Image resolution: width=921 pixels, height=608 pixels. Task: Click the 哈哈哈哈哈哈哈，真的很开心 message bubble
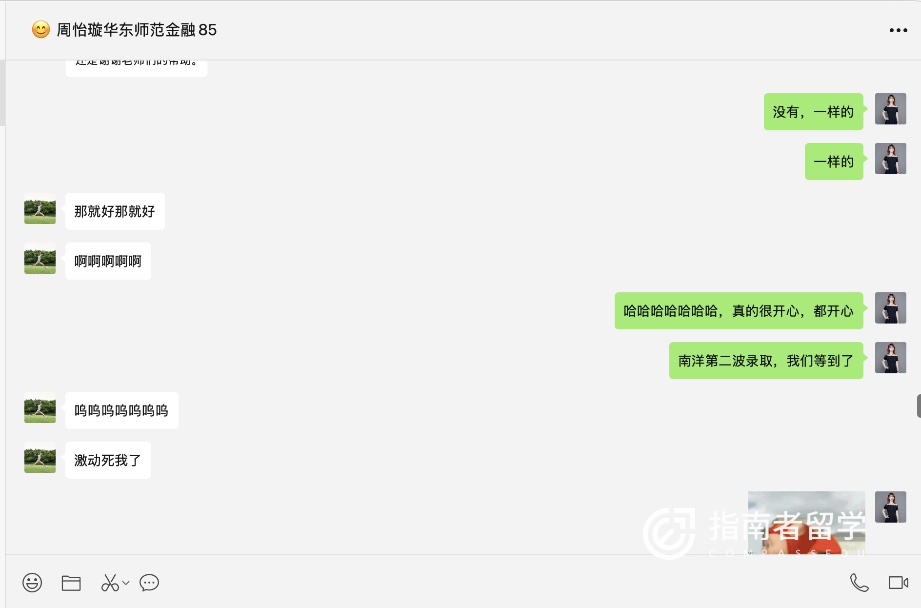(739, 311)
